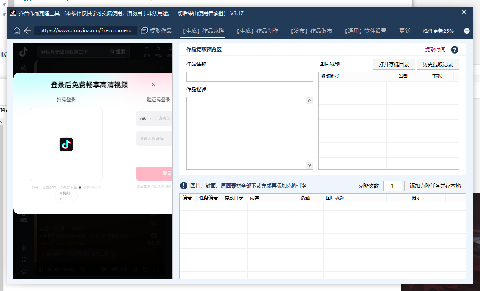Click the 打开存储目录 button
Screen dimensions: 480x291
click(x=393, y=65)
